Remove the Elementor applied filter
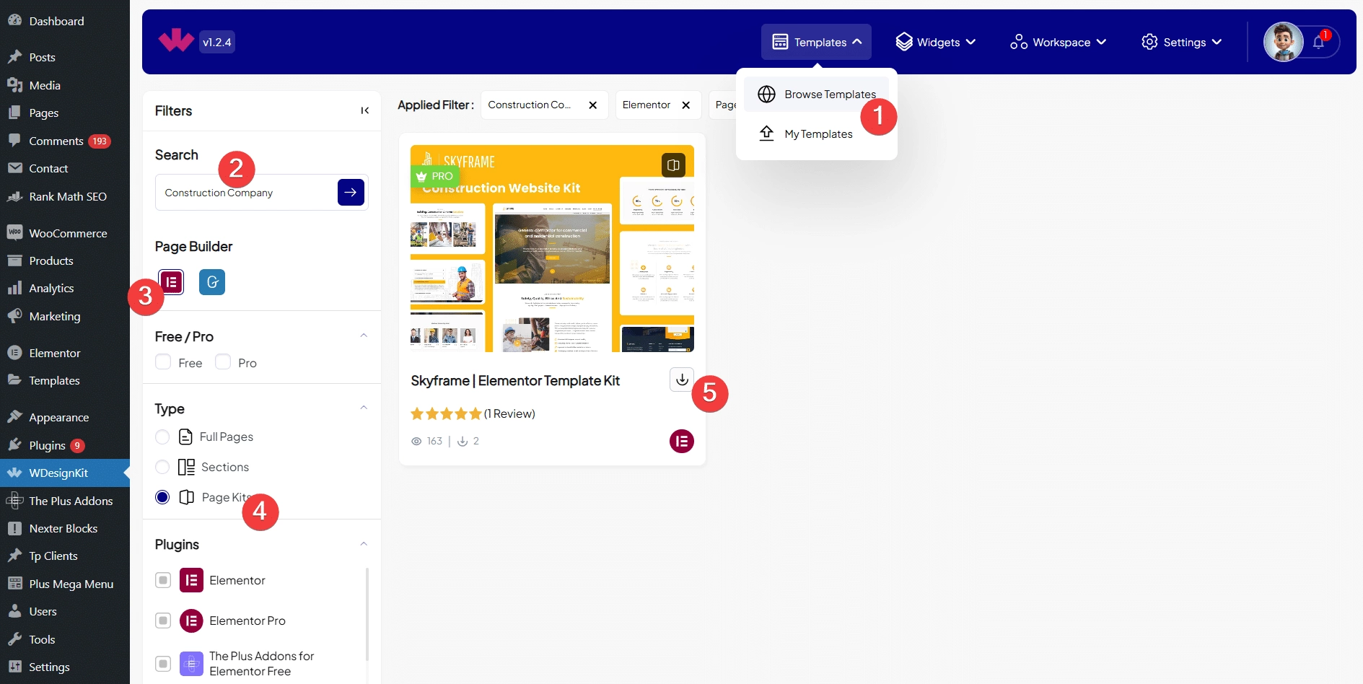 click(x=685, y=105)
